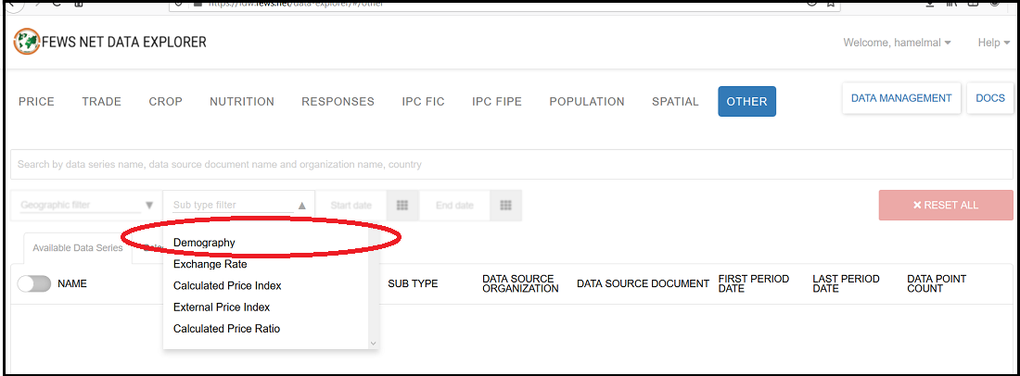Choose Calculated Price Ratio option

click(x=226, y=329)
